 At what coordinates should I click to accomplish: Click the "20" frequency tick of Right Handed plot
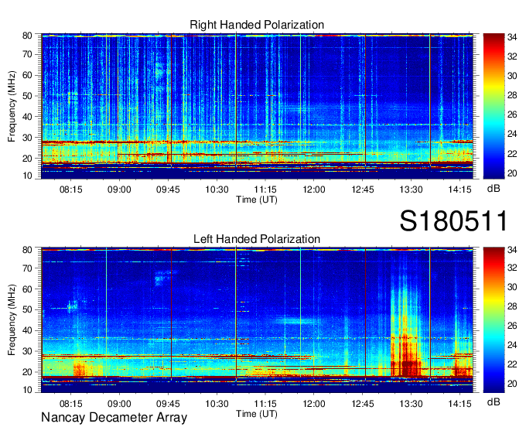pyautogui.click(x=27, y=159)
